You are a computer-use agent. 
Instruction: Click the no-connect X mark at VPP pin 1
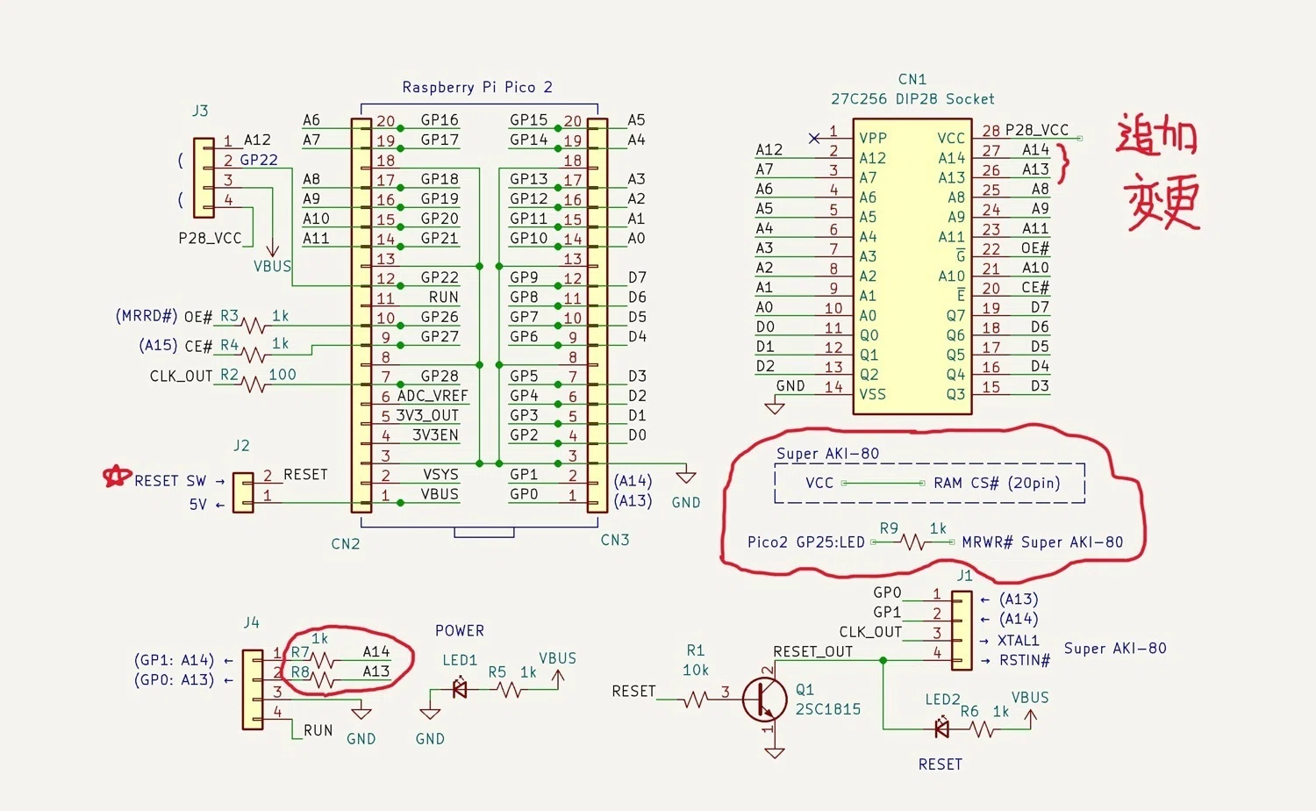[814, 138]
